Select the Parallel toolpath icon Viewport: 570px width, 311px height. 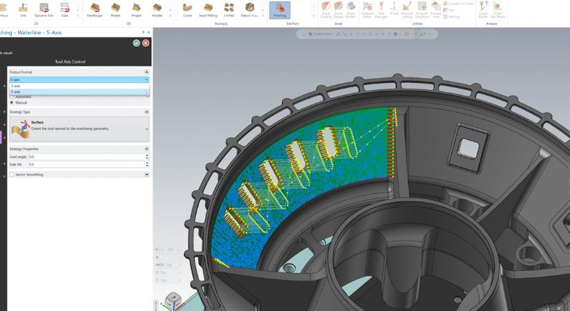[x=157, y=10]
